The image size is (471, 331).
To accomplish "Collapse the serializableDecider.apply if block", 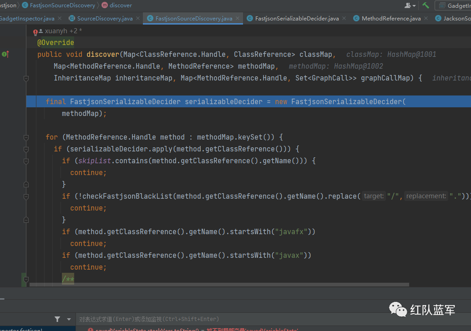I will coord(26,149).
